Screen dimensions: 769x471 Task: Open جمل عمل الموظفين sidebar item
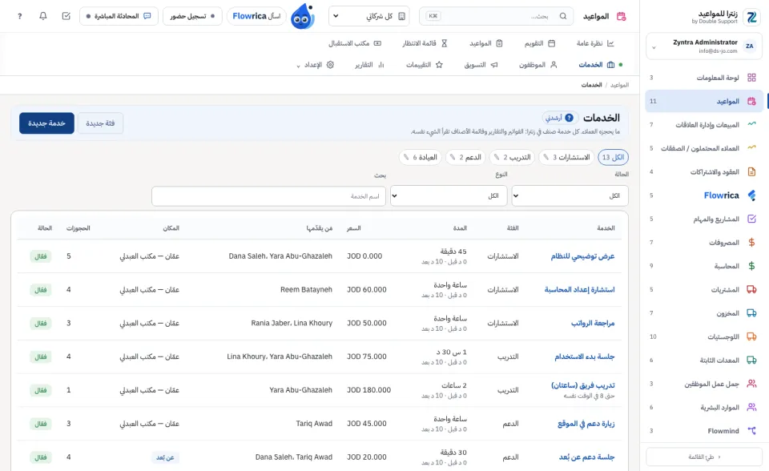(x=704, y=384)
